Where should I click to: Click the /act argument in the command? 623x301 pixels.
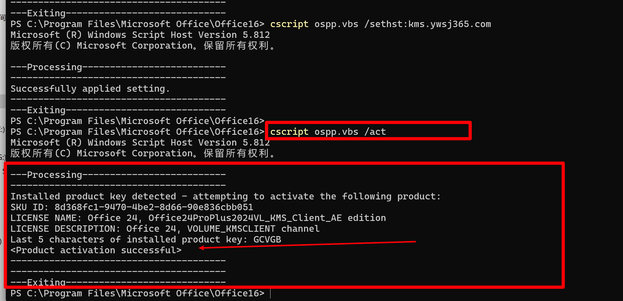click(375, 132)
